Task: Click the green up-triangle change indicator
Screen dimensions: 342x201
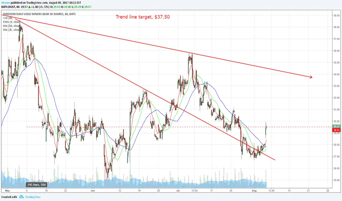Action: point(29,7)
